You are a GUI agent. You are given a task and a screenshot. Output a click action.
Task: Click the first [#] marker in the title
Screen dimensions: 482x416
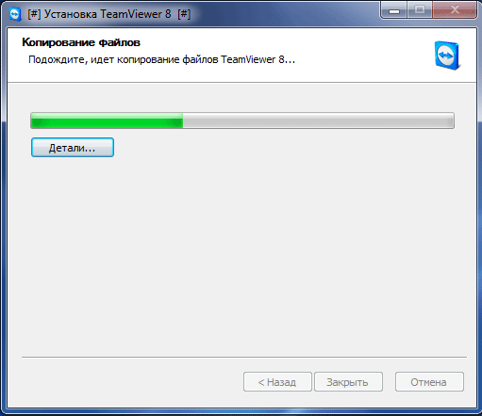[x=34, y=14]
